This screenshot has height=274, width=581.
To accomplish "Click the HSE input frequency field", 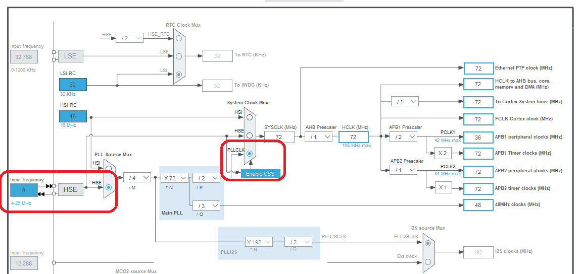I will pos(24,190).
